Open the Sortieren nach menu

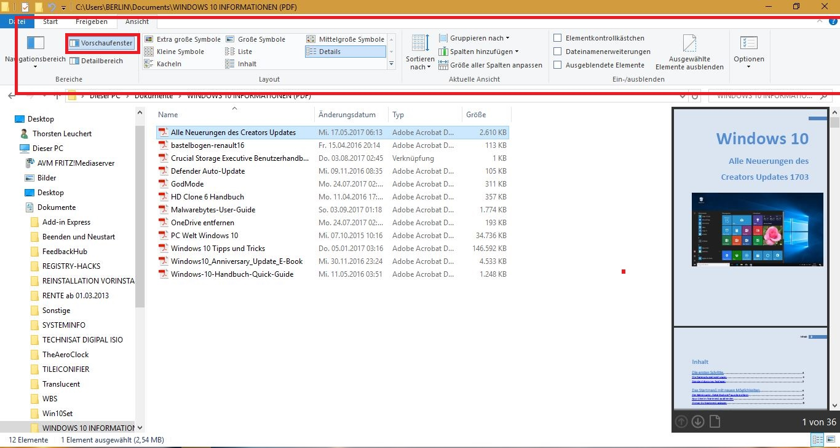coord(421,52)
